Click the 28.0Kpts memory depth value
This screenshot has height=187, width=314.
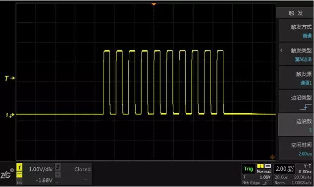point(303,177)
